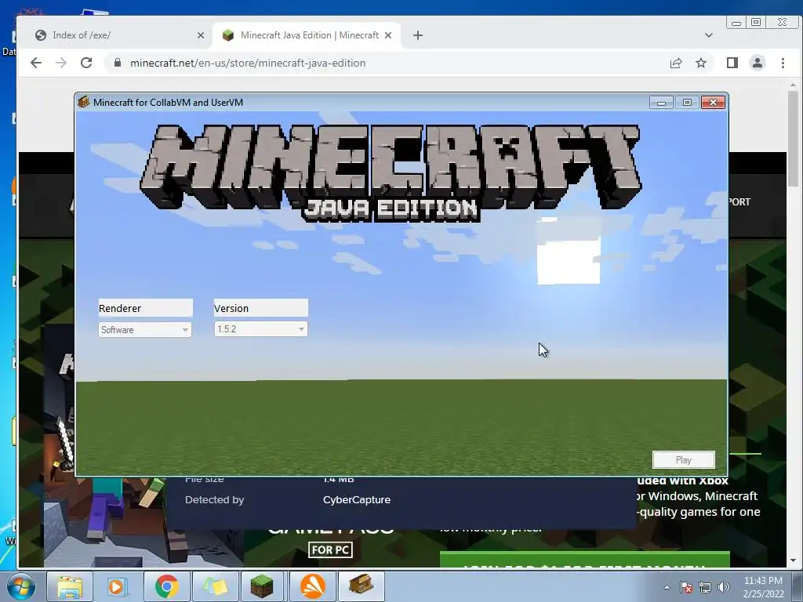This screenshot has height=602, width=803.
Task: Open the Chrome profile avatar
Action: [758, 63]
